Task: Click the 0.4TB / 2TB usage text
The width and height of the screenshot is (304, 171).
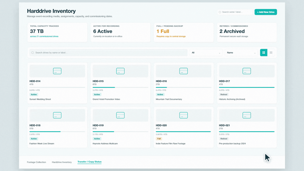Action: pos(161,90)
